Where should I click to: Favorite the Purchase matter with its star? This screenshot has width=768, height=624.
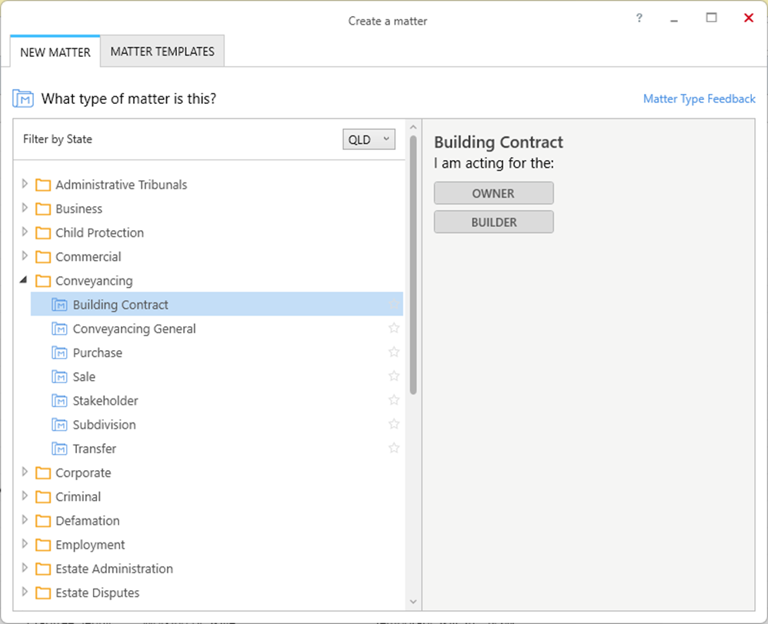(x=394, y=352)
